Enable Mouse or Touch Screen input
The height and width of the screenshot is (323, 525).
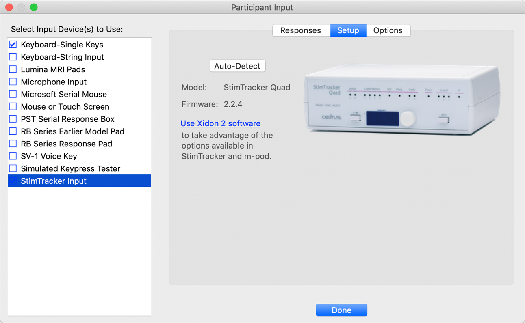coord(13,106)
